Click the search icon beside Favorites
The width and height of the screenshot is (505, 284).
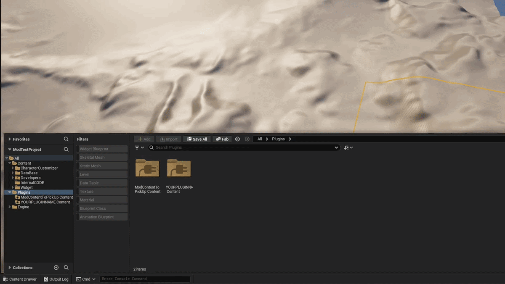click(x=66, y=139)
